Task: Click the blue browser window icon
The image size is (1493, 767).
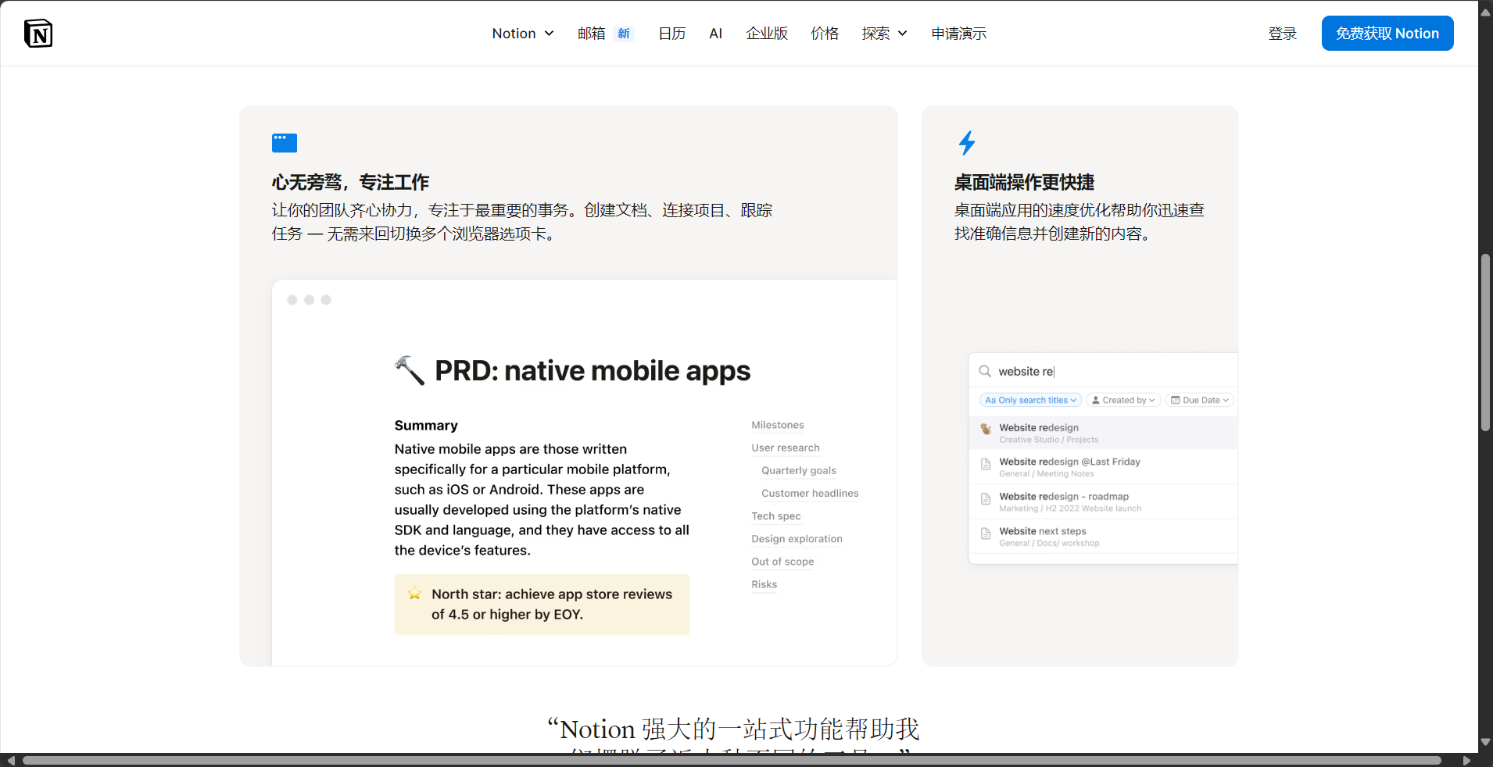Action: click(x=285, y=143)
